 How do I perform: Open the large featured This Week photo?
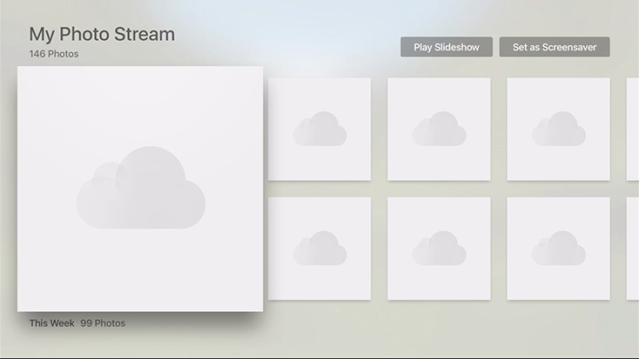[x=140, y=189]
